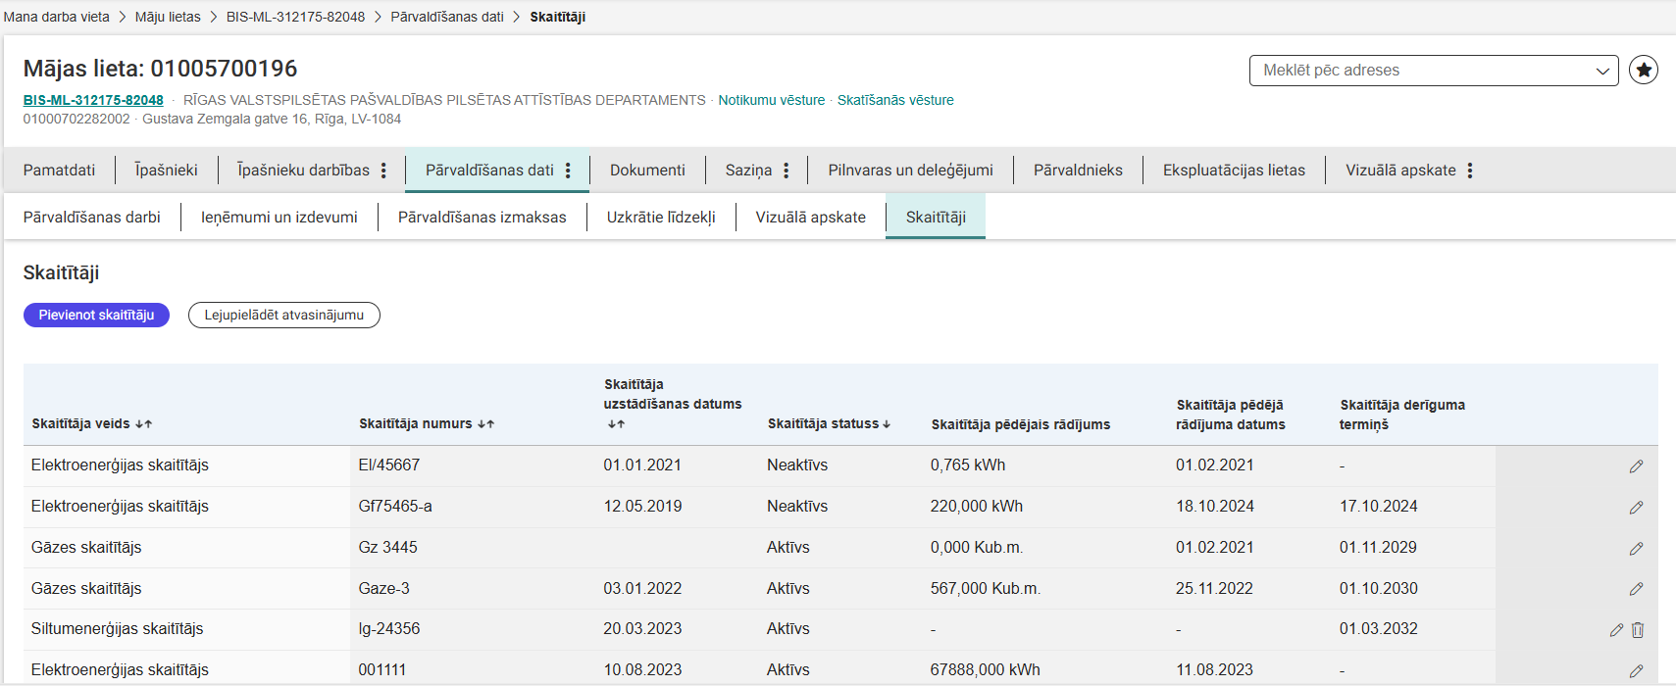Click pencil icon for Gz 3445 meter

1636,549
